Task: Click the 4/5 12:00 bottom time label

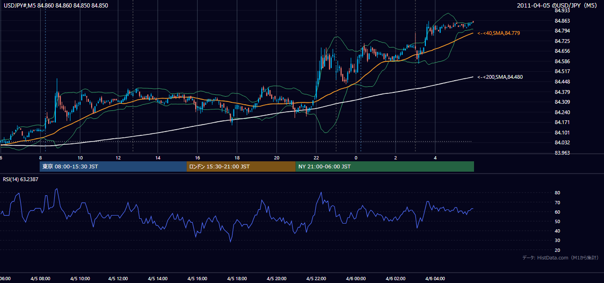Action: [x=119, y=279]
